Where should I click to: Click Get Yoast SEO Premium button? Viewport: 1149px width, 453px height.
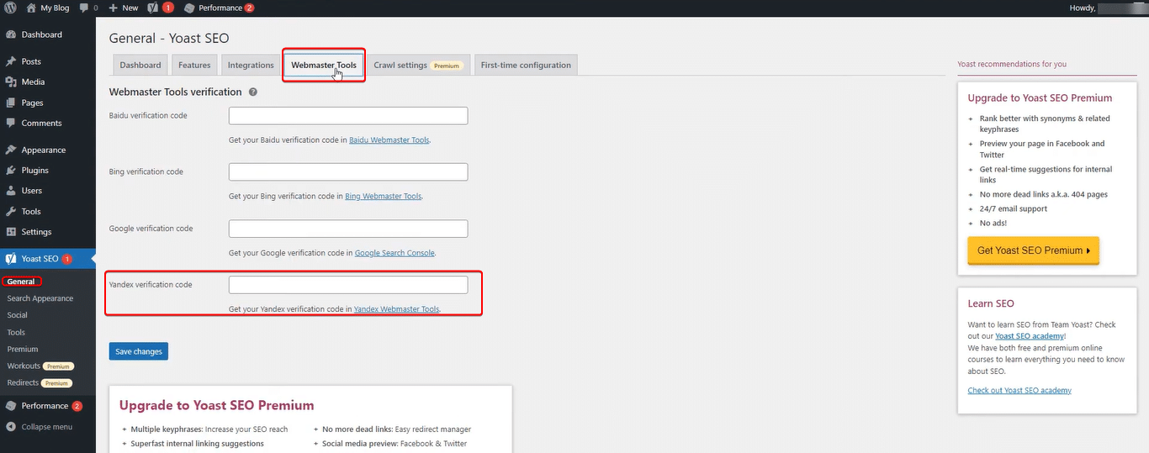(1033, 250)
